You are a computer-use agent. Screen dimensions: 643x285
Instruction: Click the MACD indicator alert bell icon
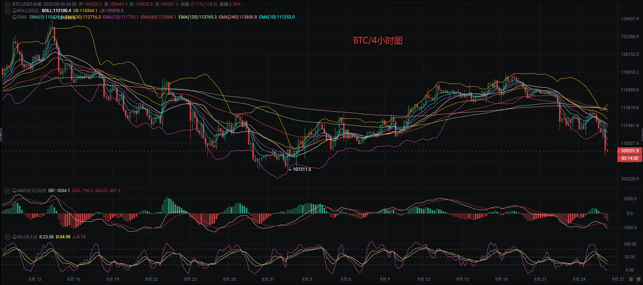(15, 191)
